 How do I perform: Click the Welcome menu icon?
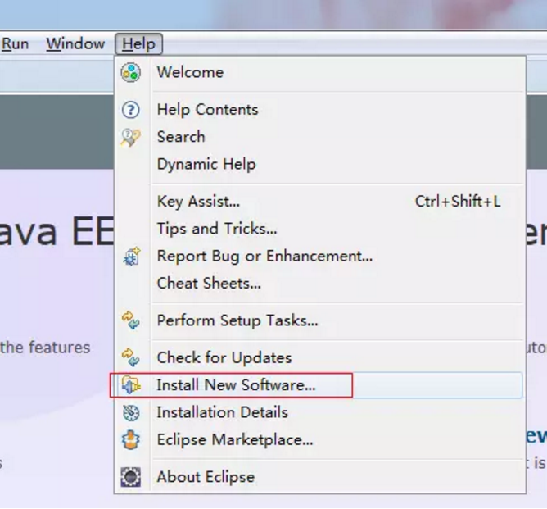130,73
